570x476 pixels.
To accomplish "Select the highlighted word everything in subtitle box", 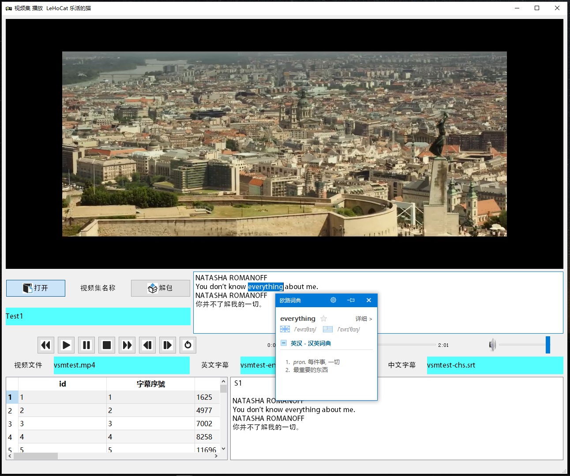I will pos(266,287).
